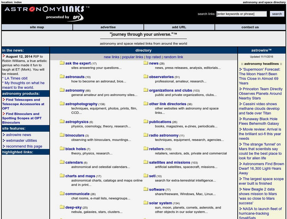Click the calendars folder icon
Image resolution: width=287 pixels, height=219 pixels.
(x=62, y=162)
